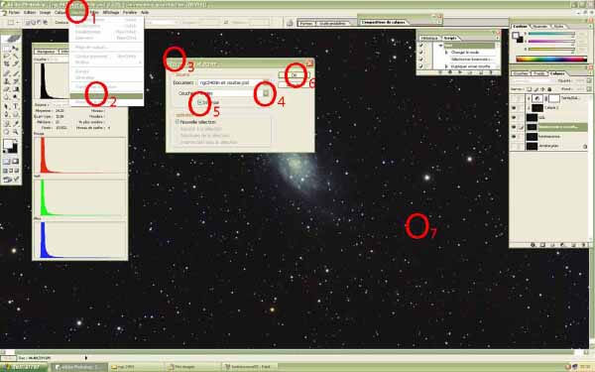
Task: Select the Zoom magnifier tool
Action: tap(16, 132)
